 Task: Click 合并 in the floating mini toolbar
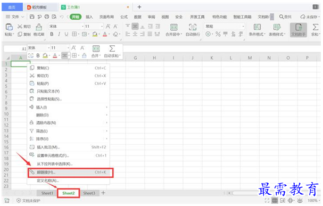(96, 52)
